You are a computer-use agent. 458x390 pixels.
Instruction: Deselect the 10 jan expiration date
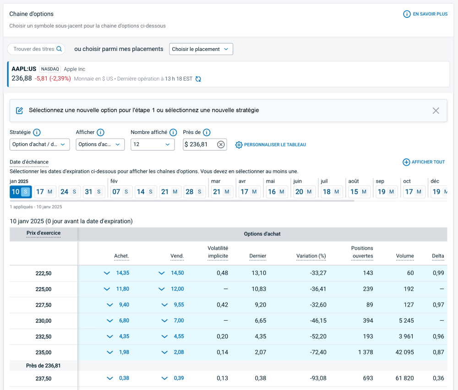[20, 192]
